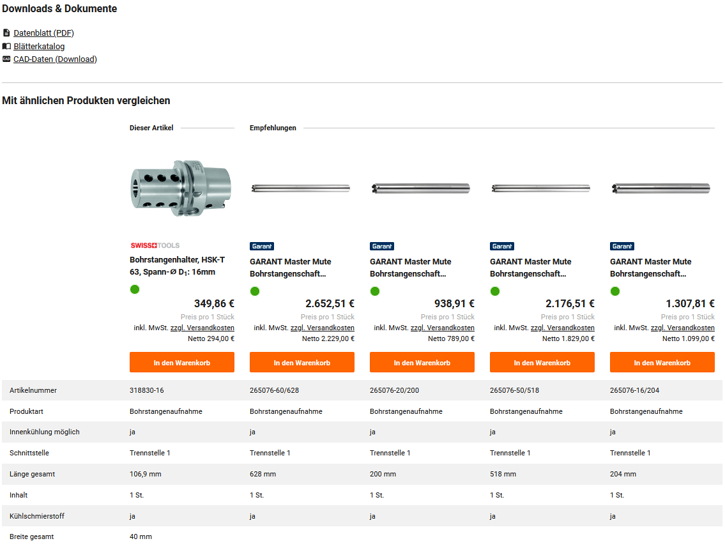Screen dimensions: 725x548
Task: Click the Länge gesamt value 200 mm
Action: click(x=383, y=474)
